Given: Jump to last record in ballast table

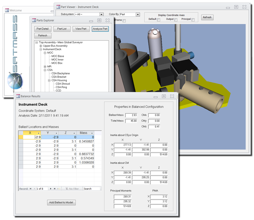Looking at the screenshot, I should click(55, 189).
